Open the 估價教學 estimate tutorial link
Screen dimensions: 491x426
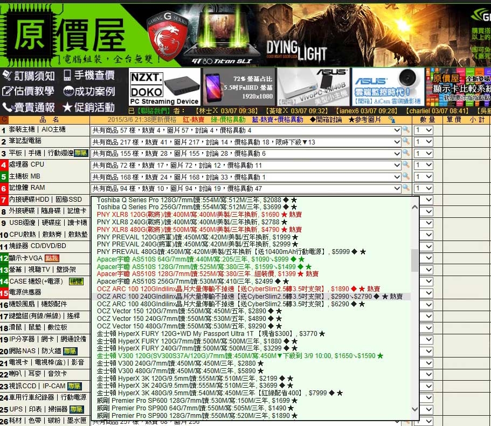click(x=28, y=91)
